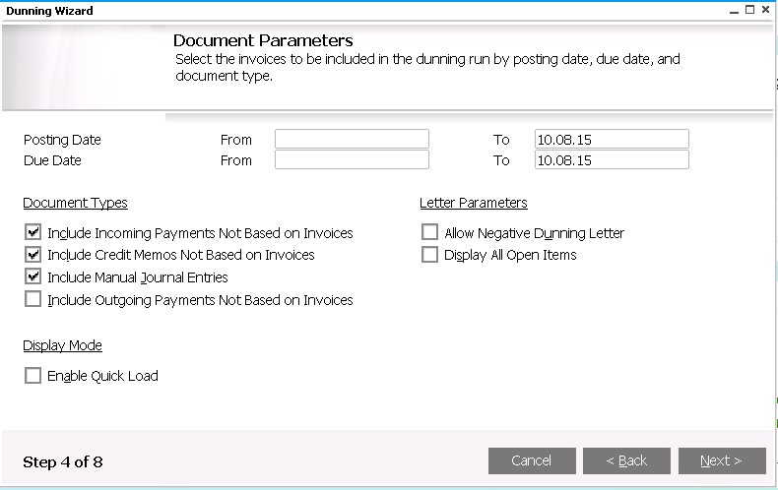
Task: Proceed using the Next button
Action: coord(721,460)
